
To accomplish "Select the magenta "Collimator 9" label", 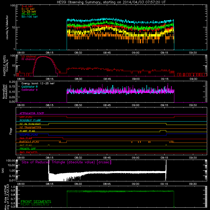I will (x=29, y=90).
